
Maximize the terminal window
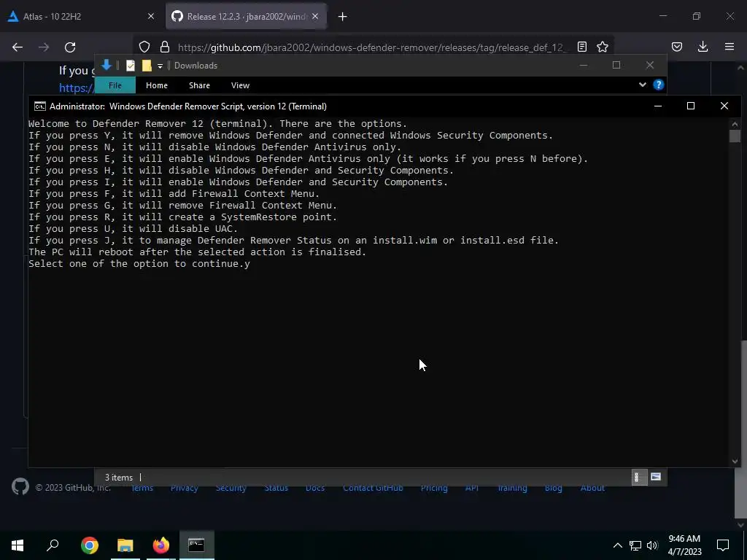click(x=691, y=106)
